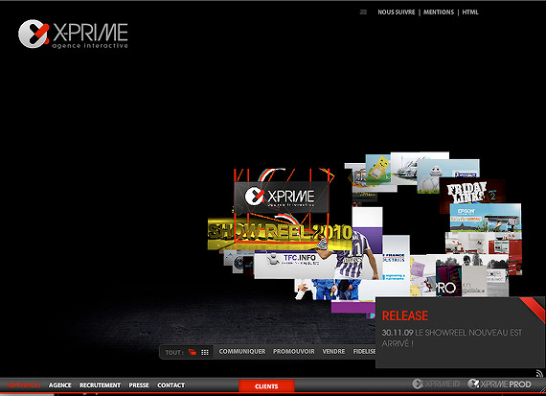Open the Friday Links project thumbnail
This screenshot has height=396, width=546.
coord(472,192)
